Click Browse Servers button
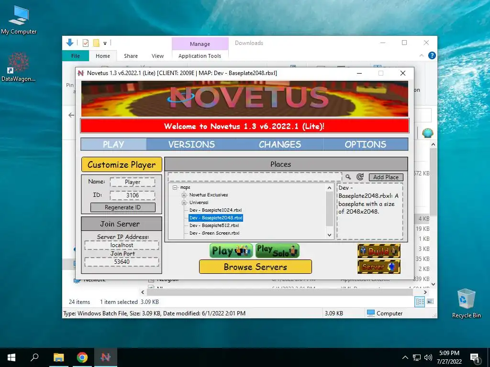Viewport: 490px width, 367px height. 256,267
